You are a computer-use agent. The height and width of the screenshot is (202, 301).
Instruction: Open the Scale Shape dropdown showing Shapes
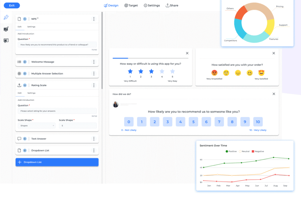pyautogui.click(x=36, y=126)
